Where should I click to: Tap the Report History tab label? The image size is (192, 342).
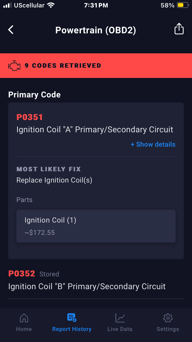[x=72, y=329]
